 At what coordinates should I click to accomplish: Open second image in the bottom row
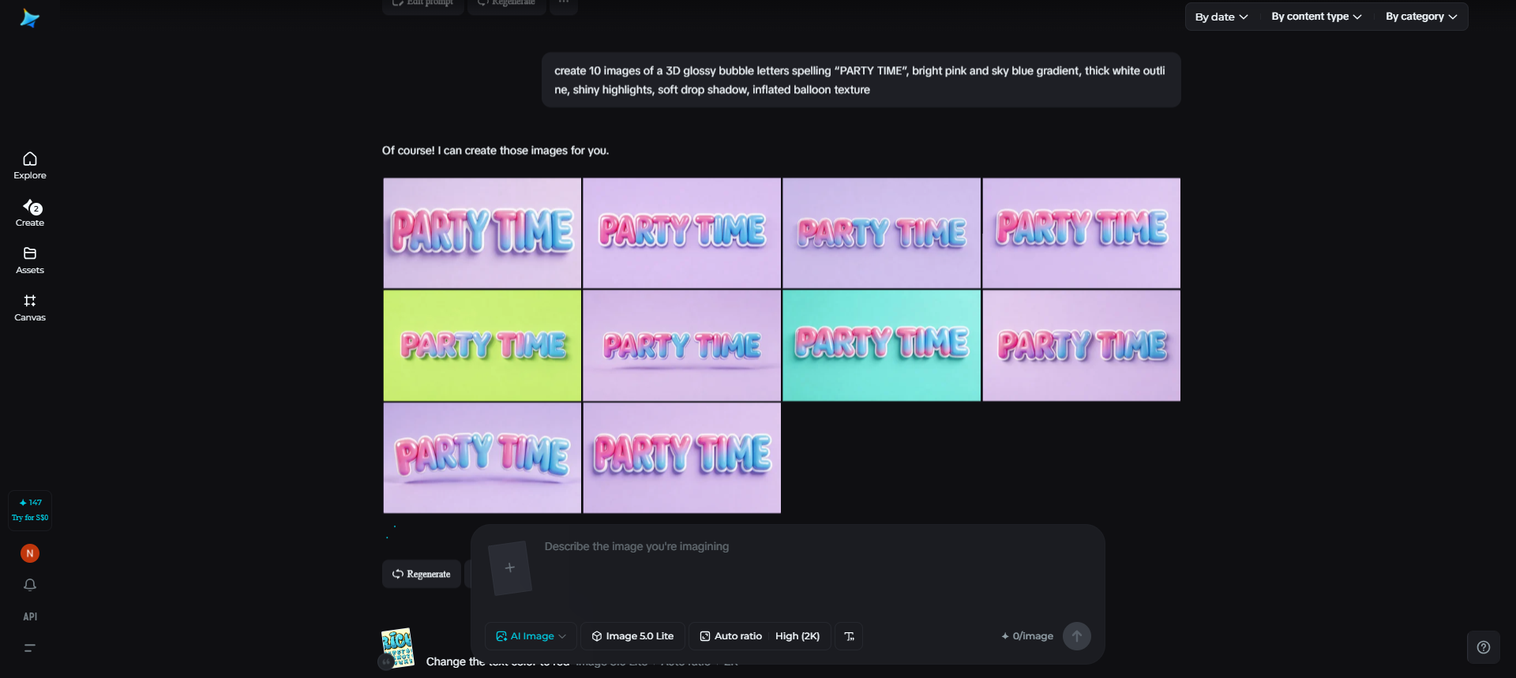click(x=682, y=458)
